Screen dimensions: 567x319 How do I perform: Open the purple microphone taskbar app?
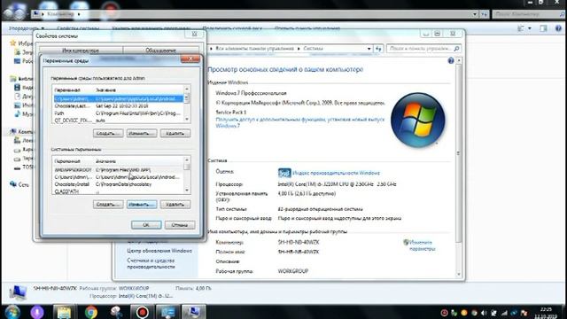click(x=37, y=312)
